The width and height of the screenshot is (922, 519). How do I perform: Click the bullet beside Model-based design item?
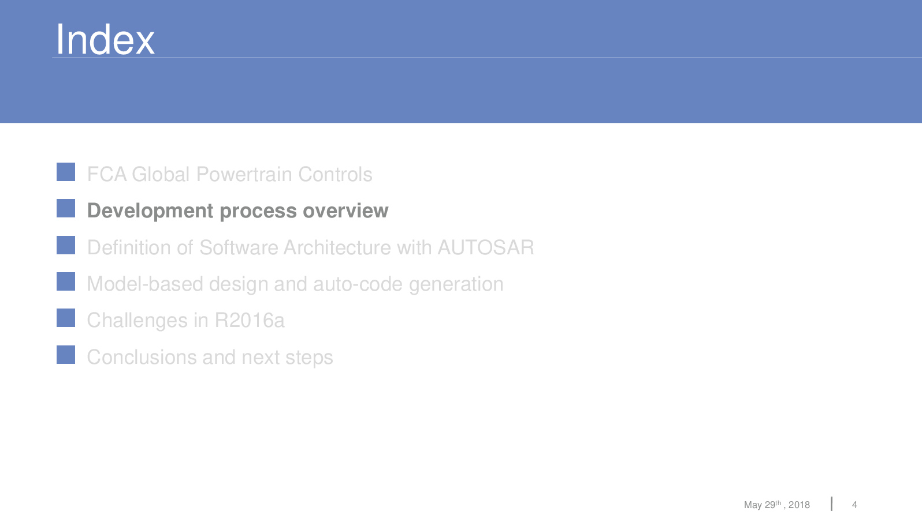(66, 281)
